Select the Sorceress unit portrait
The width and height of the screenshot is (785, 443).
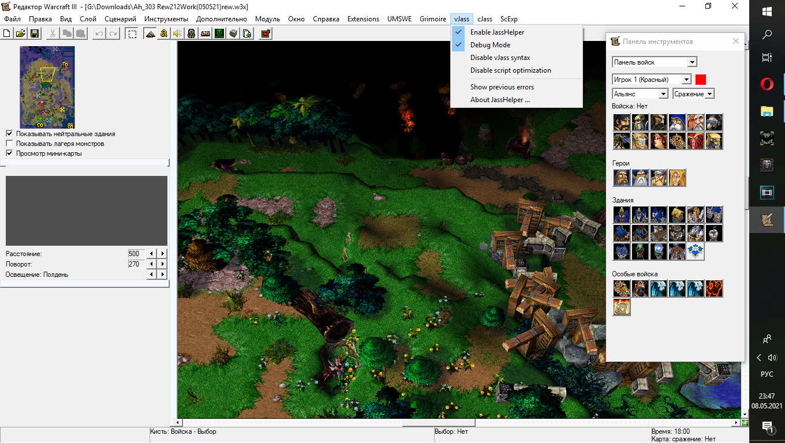(x=659, y=141)
